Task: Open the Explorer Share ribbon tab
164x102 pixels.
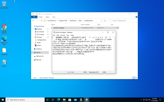Action: (47, 17)
